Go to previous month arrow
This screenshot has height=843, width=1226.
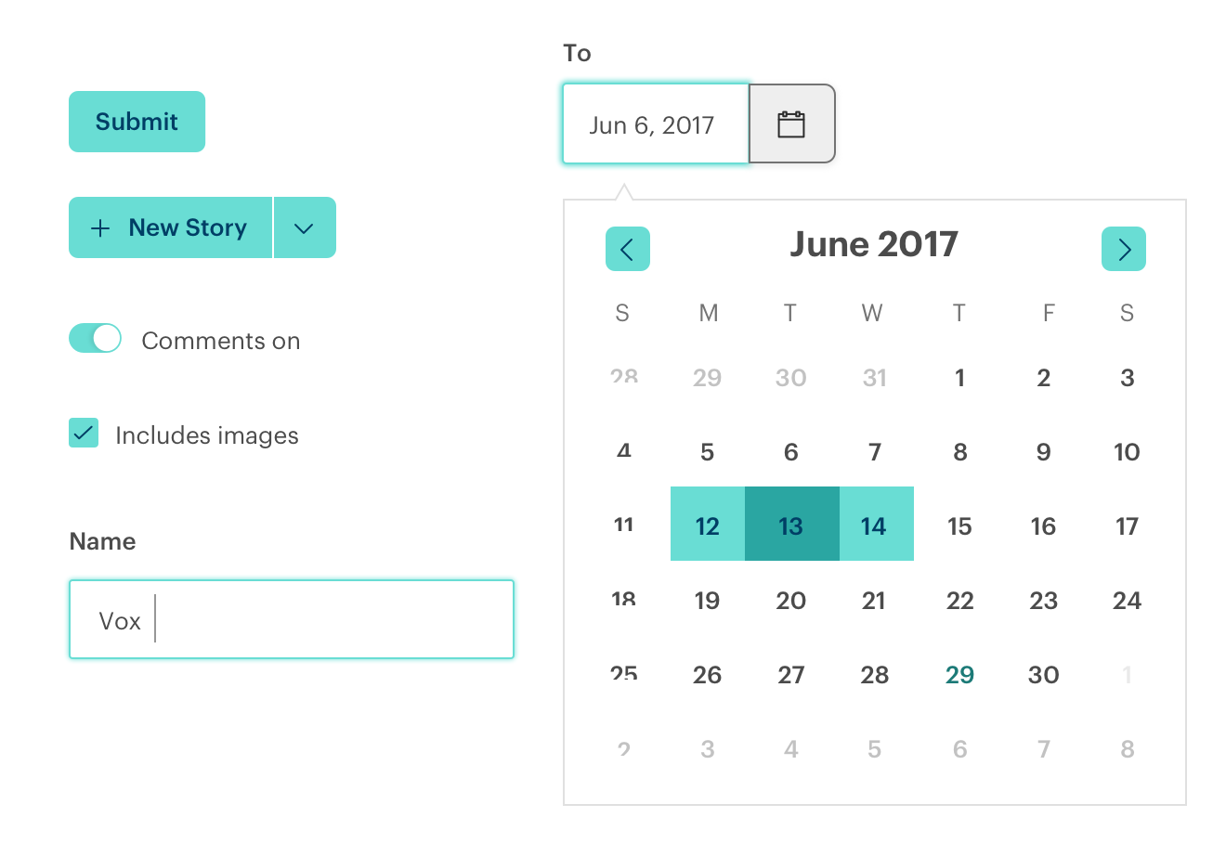click(x=627, y=249)
